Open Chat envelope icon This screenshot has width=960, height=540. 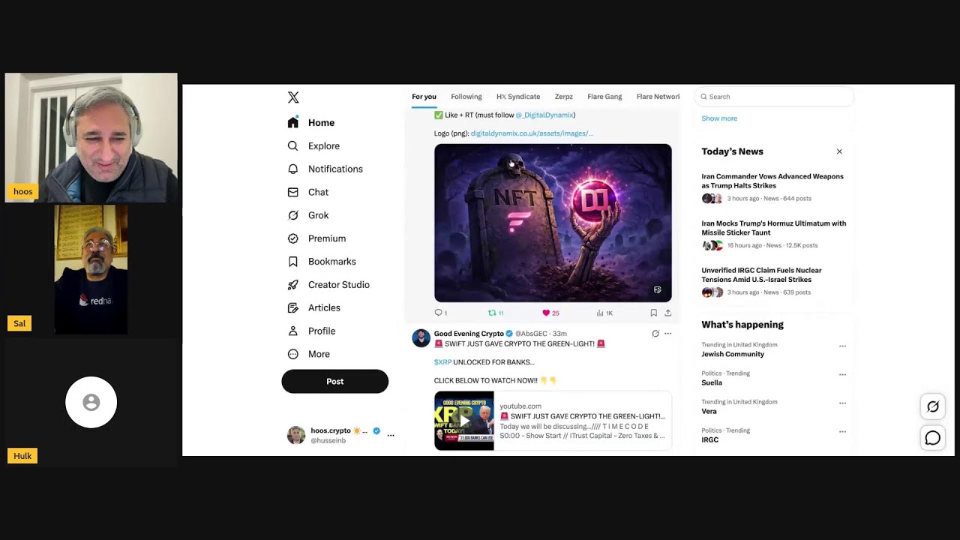pyautogui.click(x=293, y=192)
